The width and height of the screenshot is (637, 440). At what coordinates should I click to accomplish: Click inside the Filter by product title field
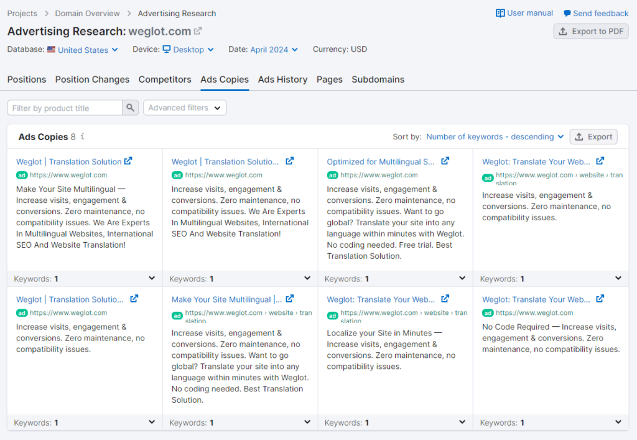pyautogui.click(x=65, y=107)
